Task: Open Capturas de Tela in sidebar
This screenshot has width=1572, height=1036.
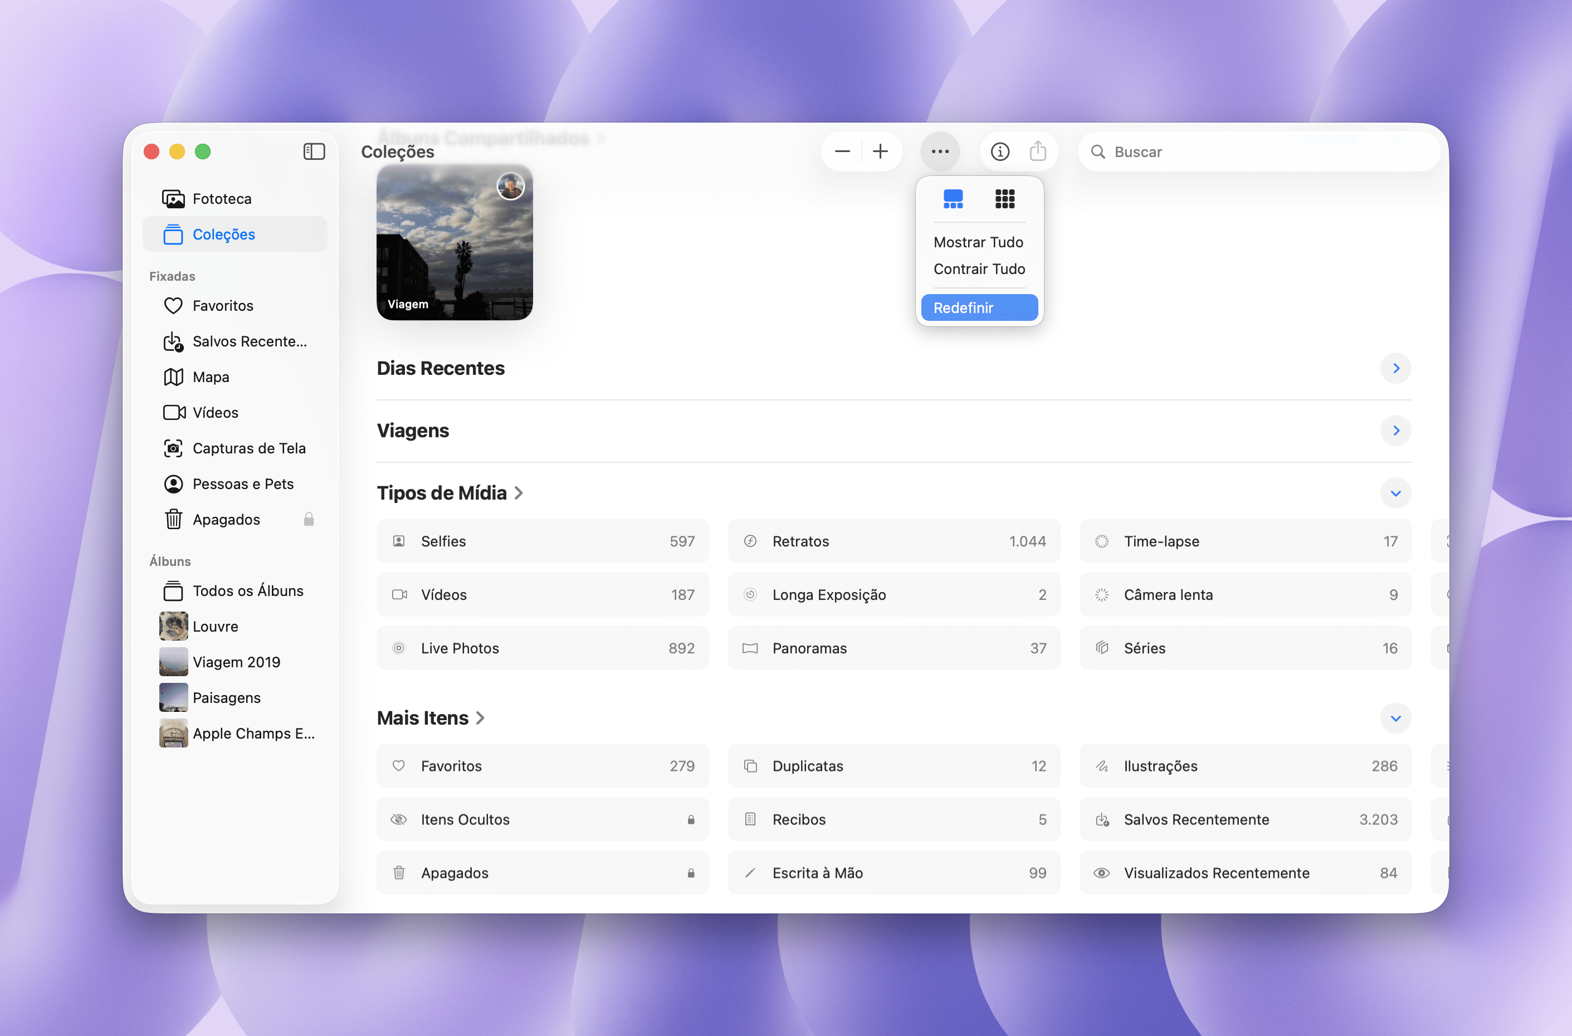Action: [248, 448]
